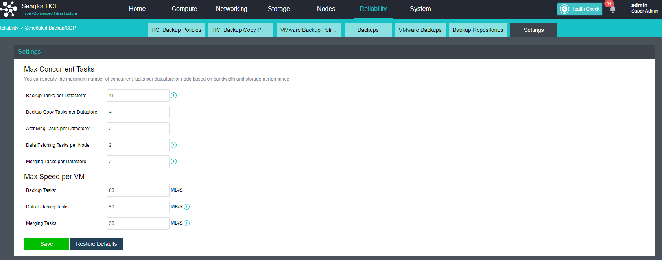Select the Backup Repositories tab
The width and height of the screenshot is (662, 260).
tap(478, 30)
